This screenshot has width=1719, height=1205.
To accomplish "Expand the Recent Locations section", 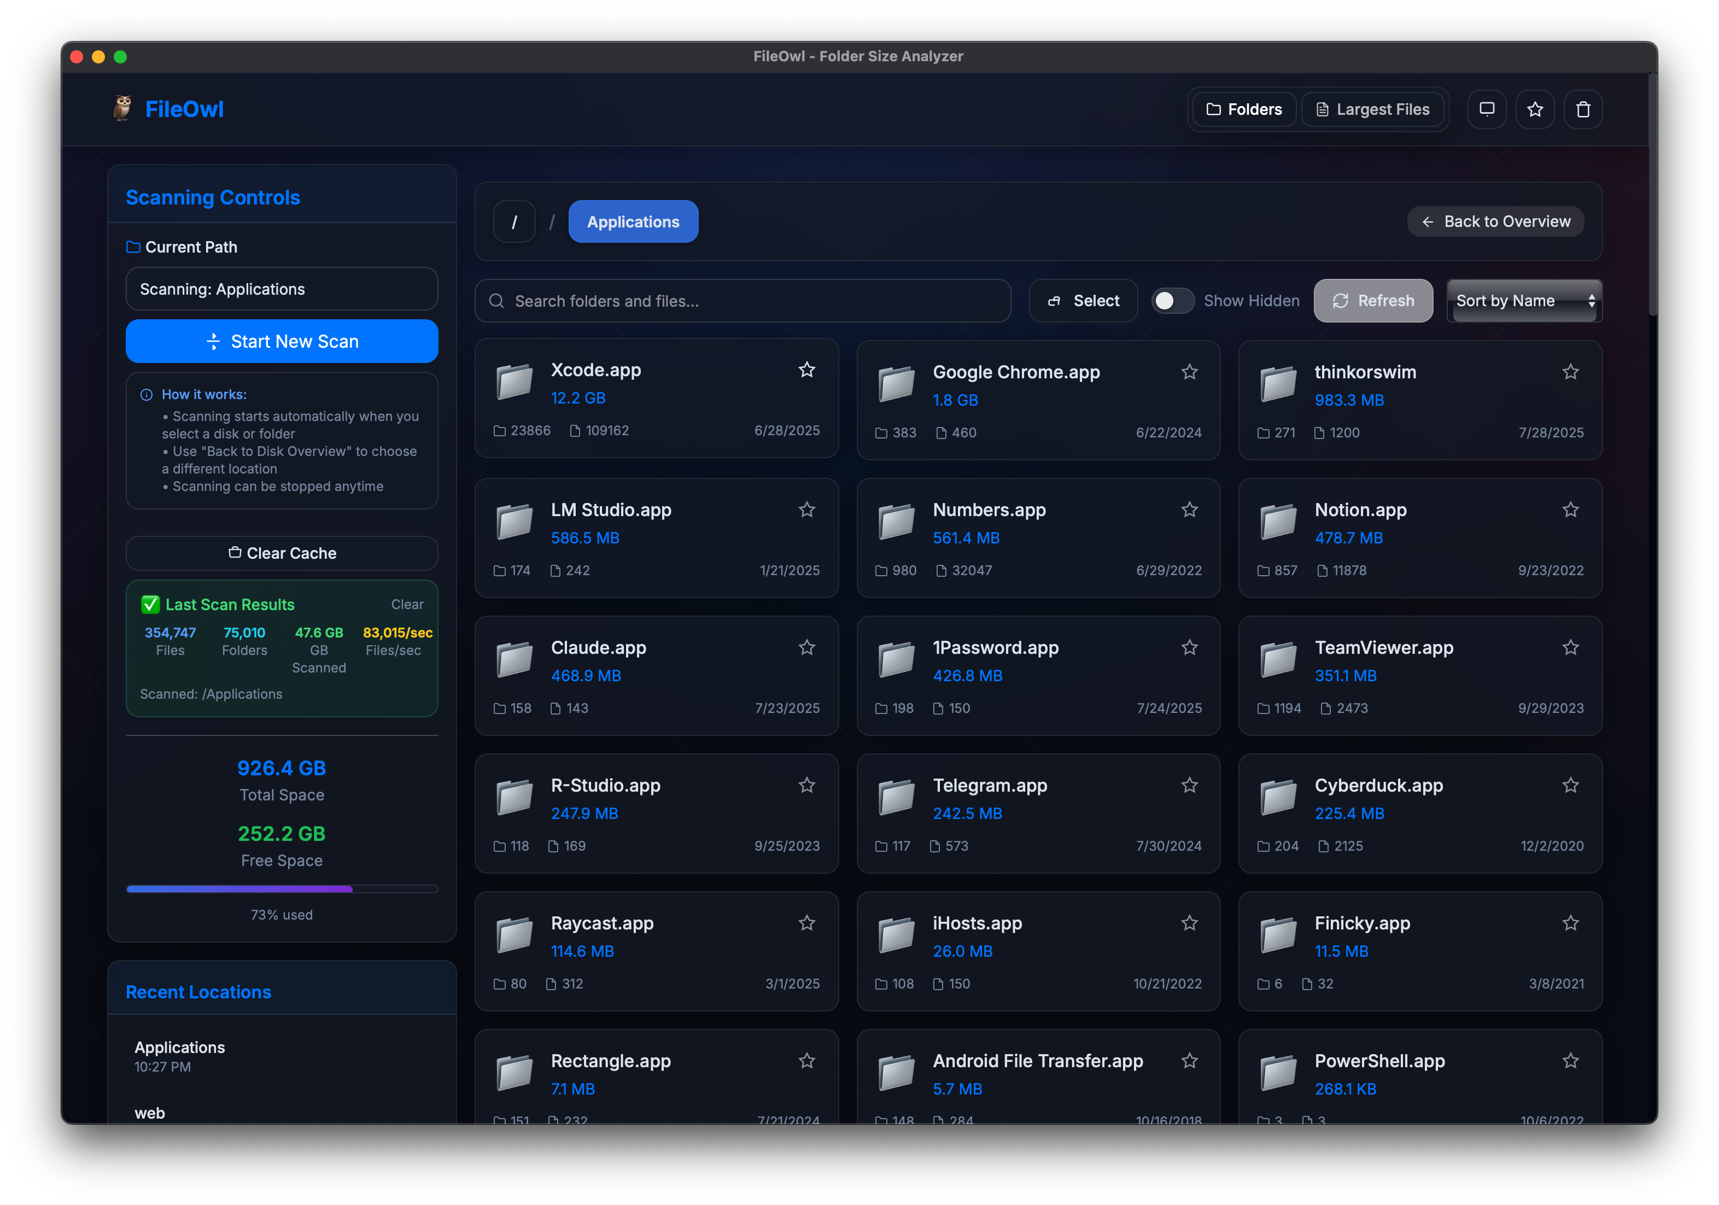I will (198, 992).
